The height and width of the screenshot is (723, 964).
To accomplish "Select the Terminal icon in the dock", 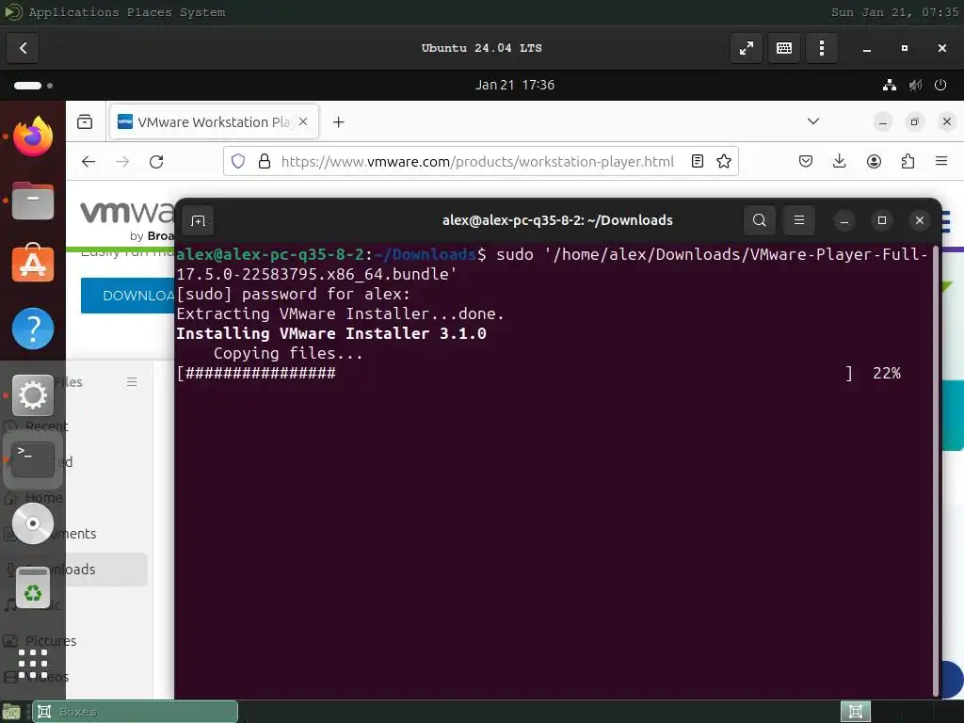I will [x=33, y=459].
